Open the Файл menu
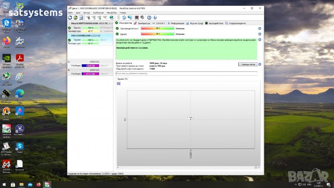The image size is (334, 188). (71, 13)
